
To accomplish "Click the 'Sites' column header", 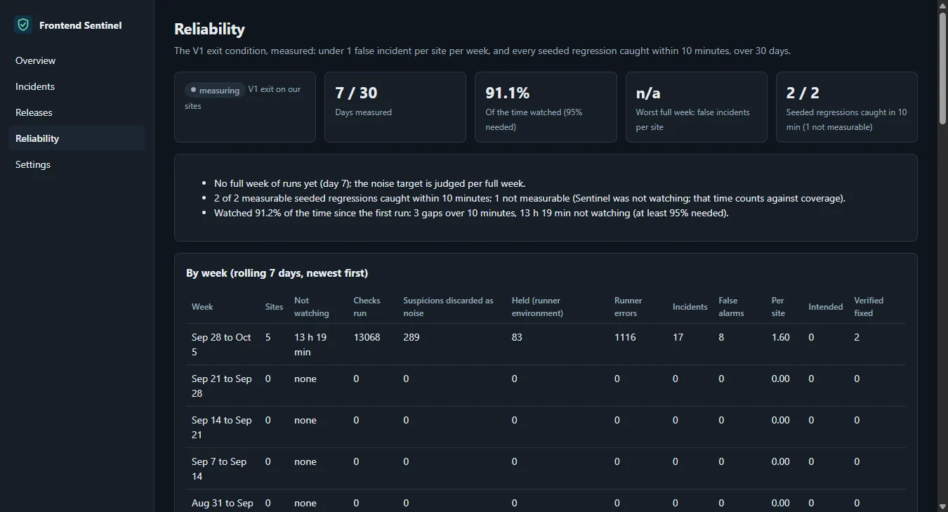I will pyautogui.click(x=274, y=307).
